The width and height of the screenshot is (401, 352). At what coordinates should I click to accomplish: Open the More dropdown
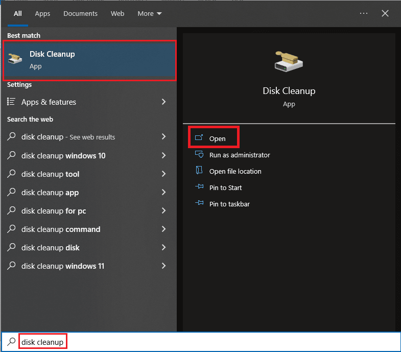tap(150, 14)
